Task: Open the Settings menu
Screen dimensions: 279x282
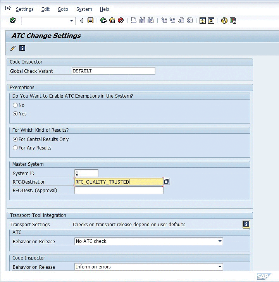Action: point(24,9)
